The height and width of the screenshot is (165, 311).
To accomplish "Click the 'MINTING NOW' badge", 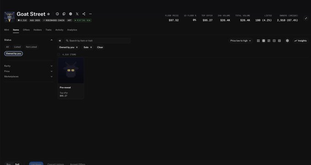I will click(82, 20).
